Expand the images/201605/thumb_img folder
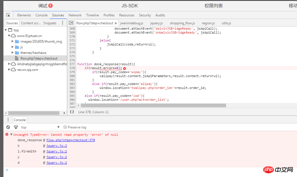This screenshot has height=177, width=297. pyautogui.click(x=12, y=41)
